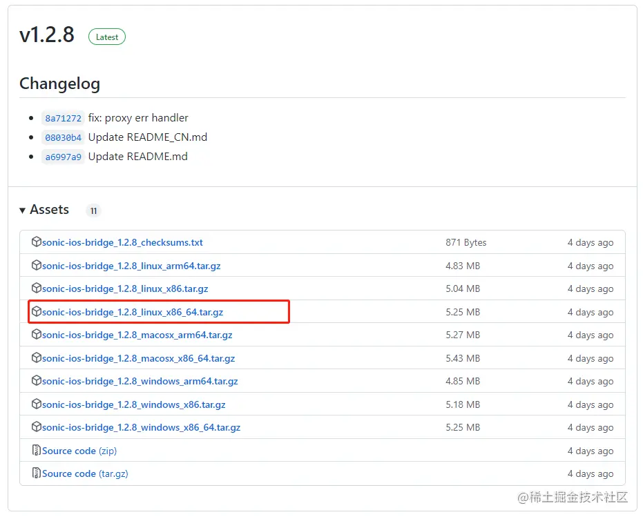
Task: Click package icon beside windows_x86.tar.gz asset
Action: pyautogui.click(x=37, y=404)
